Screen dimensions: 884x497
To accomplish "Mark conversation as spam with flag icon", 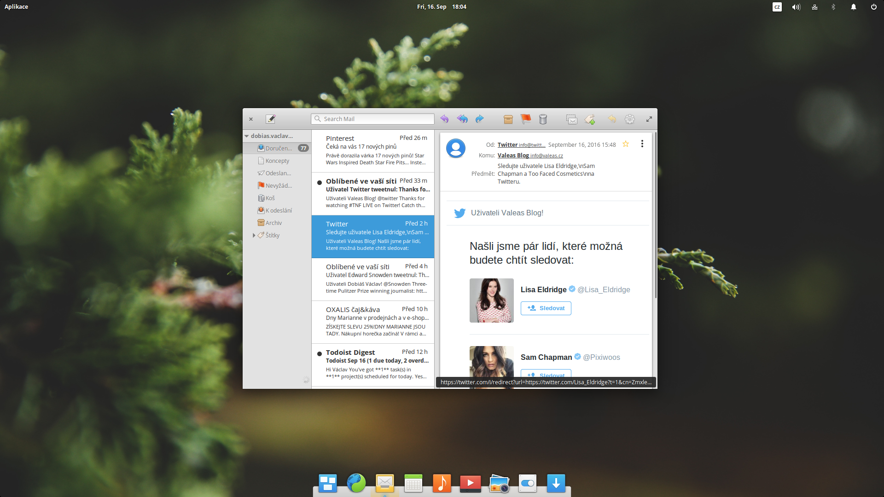I will [526, 119].
